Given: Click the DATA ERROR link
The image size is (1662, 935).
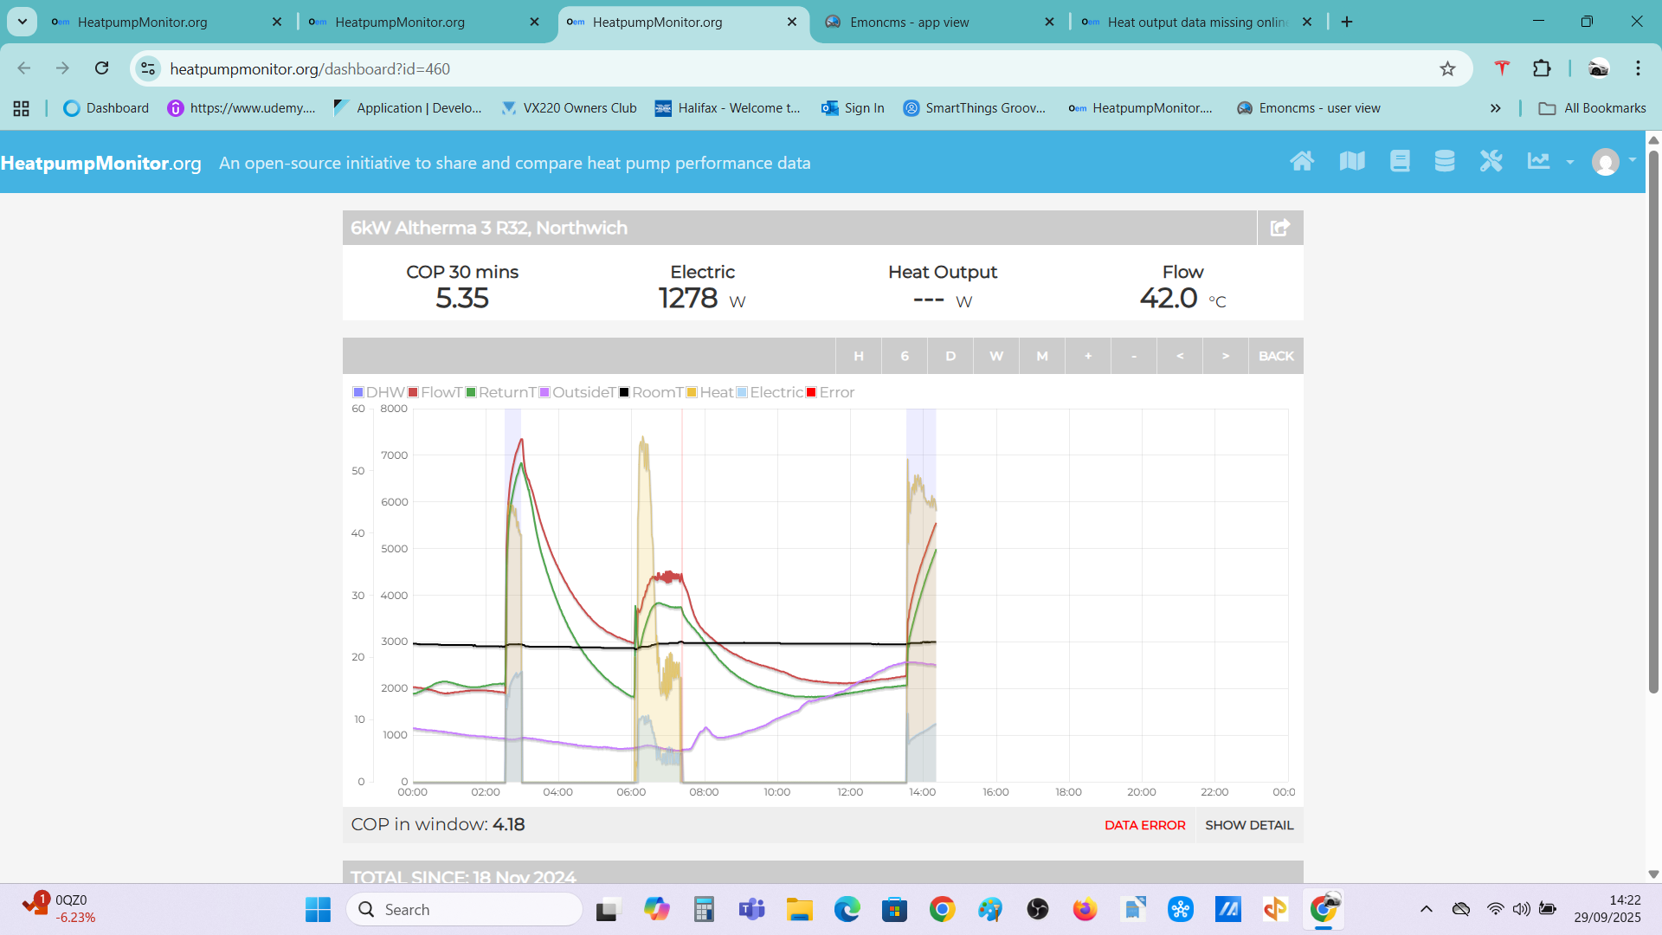Looking at the screenshot, I should click(x=1144, y=825).
